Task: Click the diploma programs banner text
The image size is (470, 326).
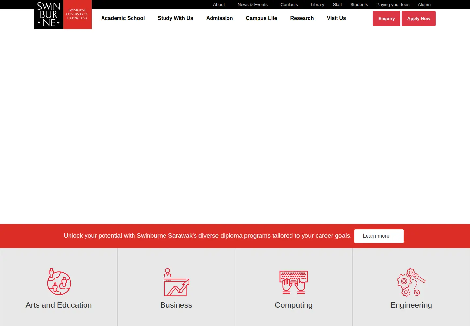Action: click(x=208, y=236)
